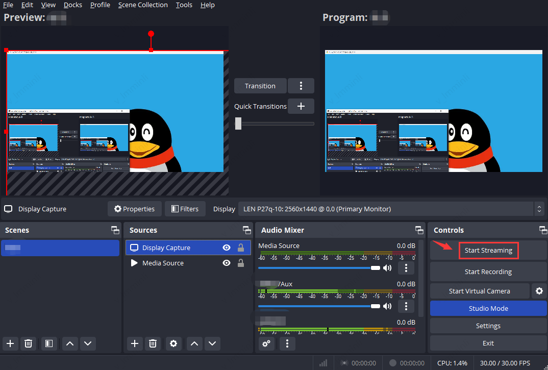The image size is (548, 370).
Task: Hide the Display Capture source eye toggle
Action: coord(227,248)
